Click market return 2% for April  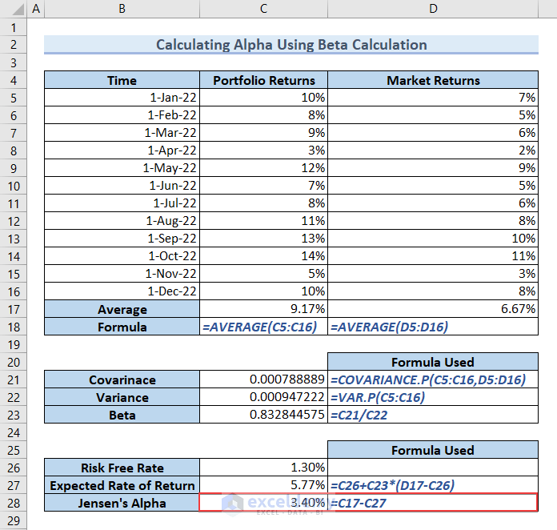tap(433, 151)
